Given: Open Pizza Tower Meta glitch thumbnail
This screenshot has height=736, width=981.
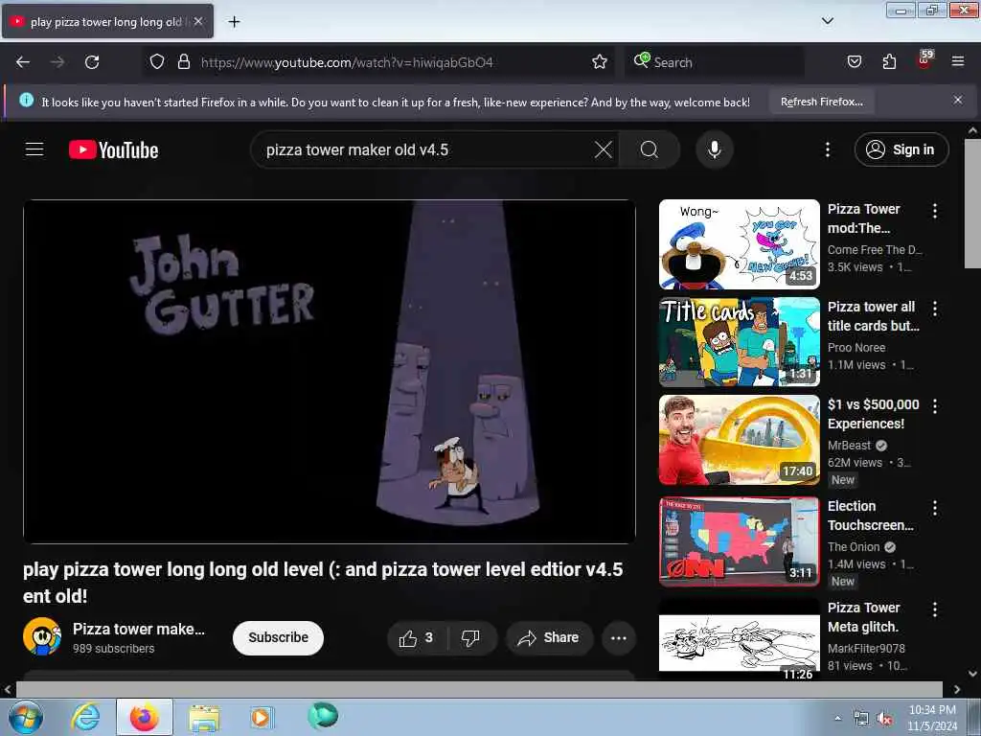Looking at the screenshot, I should tap(739, 638).
